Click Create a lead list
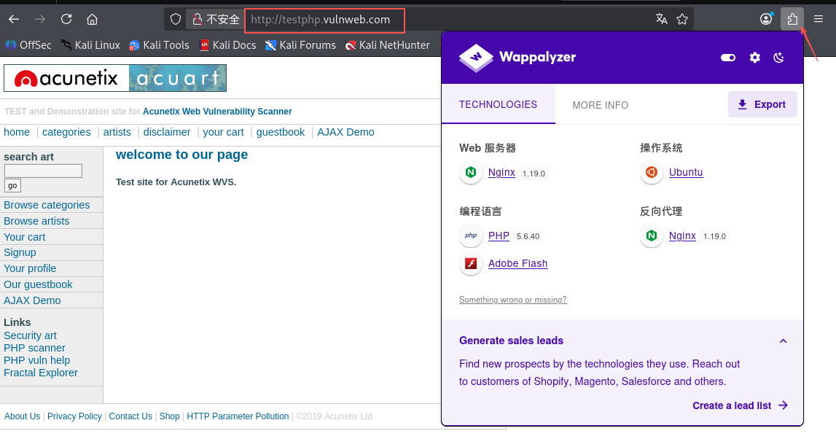 pyautogui.click(x=740, y=406)
